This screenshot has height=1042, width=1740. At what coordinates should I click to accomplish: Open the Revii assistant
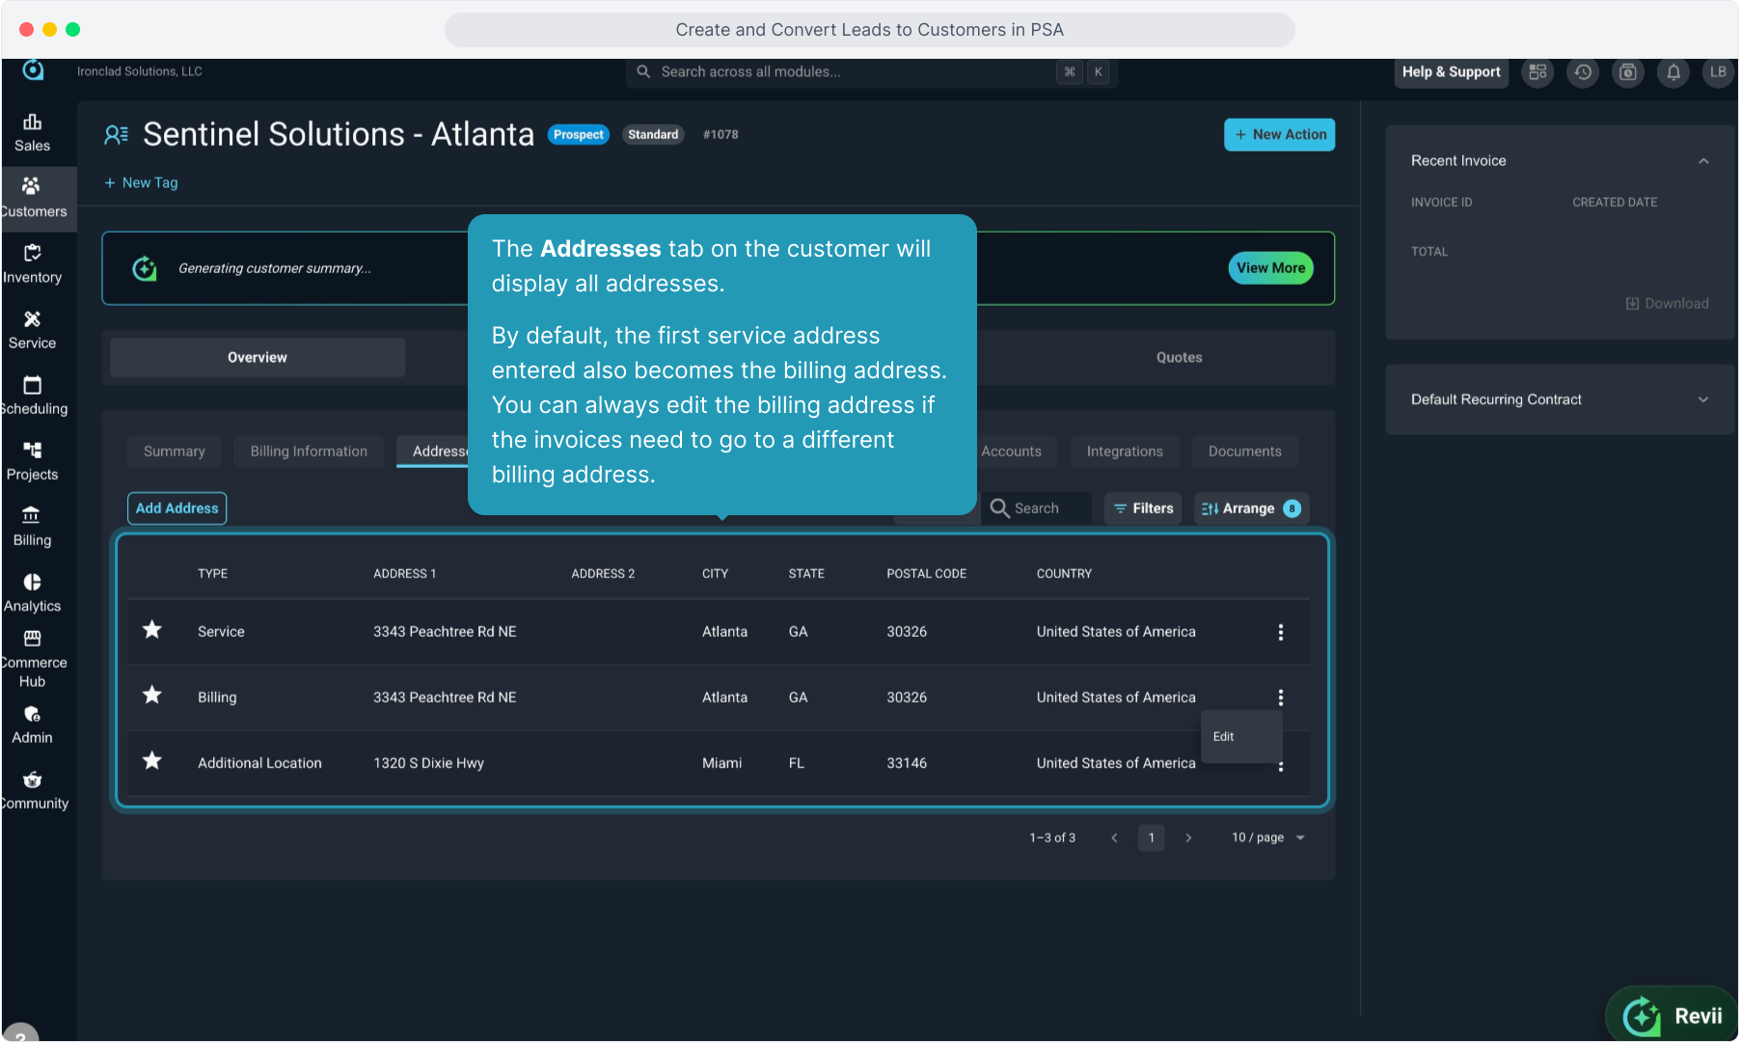[1673, 1015]
